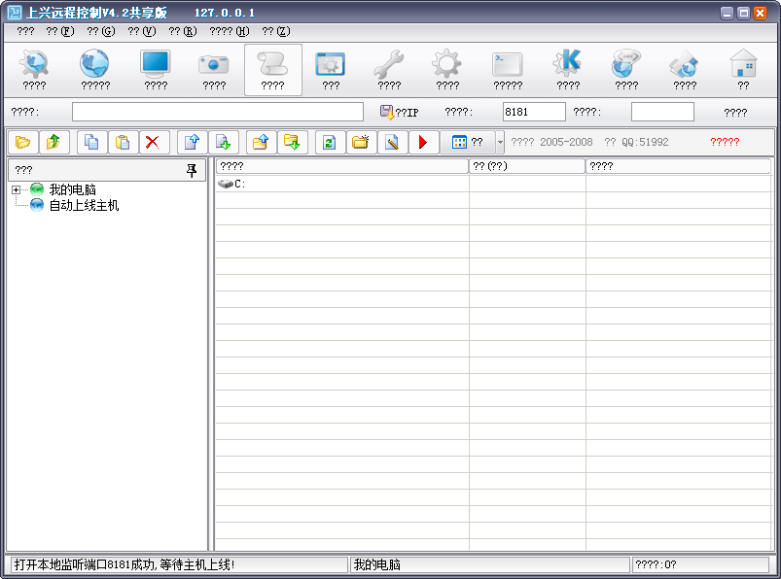Click the open folder icon in file toolbar

pos(23,143)
